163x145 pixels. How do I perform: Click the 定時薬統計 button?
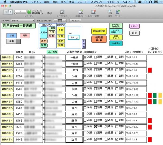(x=99, y=31)
